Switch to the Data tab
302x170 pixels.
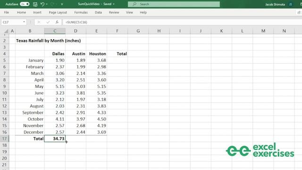[98, 12]
